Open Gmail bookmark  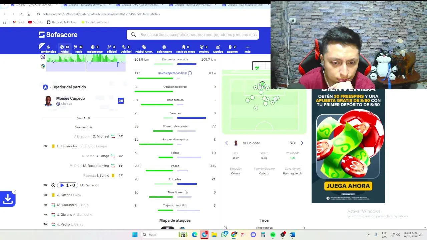(19, 22)
